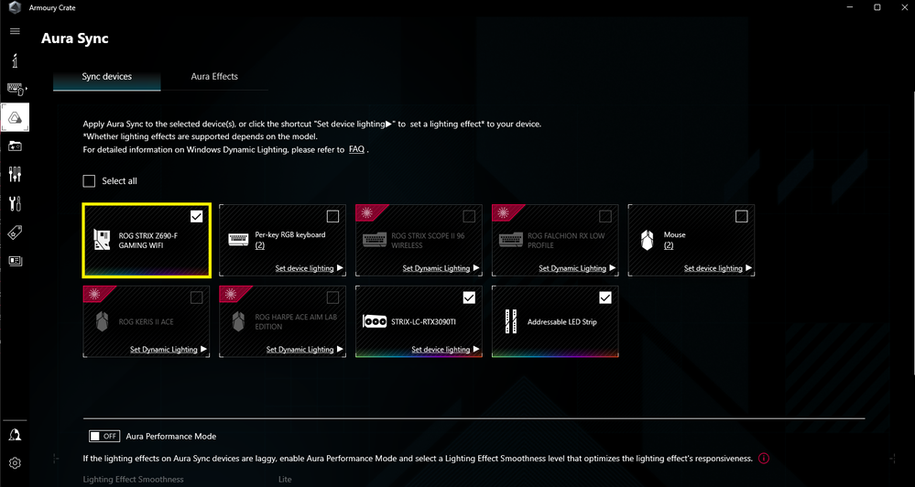Click the Per-key RGB keyboard icon
The height and width of the screenshot is (487, 915).
coord(238,240)
